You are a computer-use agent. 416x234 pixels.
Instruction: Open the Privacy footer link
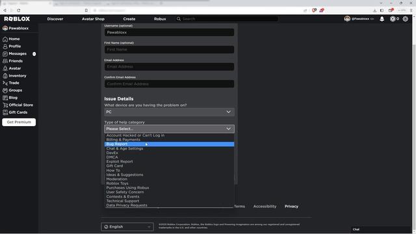[291, 206]
